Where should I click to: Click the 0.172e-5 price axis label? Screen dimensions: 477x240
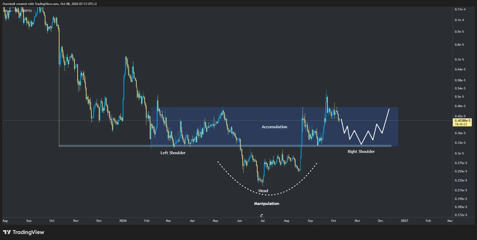[461, 215]
